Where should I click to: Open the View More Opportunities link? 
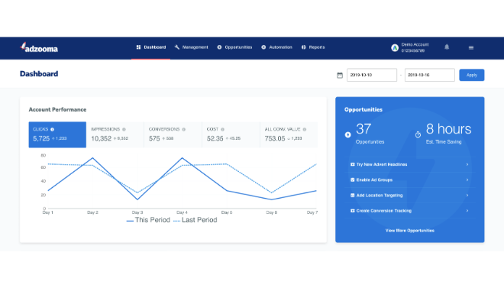pyautogui.click(x=410, y=231)
